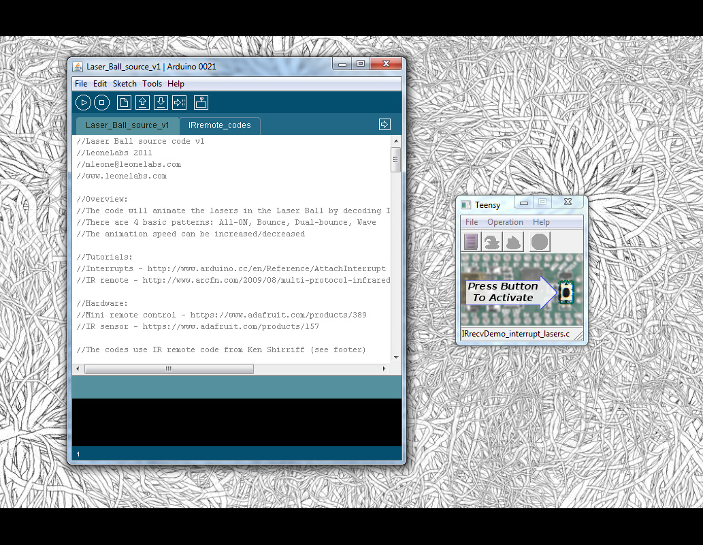Click the editor scroll up arrow
The height and width of the screenshot is (545, 703).
pos(396,141)
